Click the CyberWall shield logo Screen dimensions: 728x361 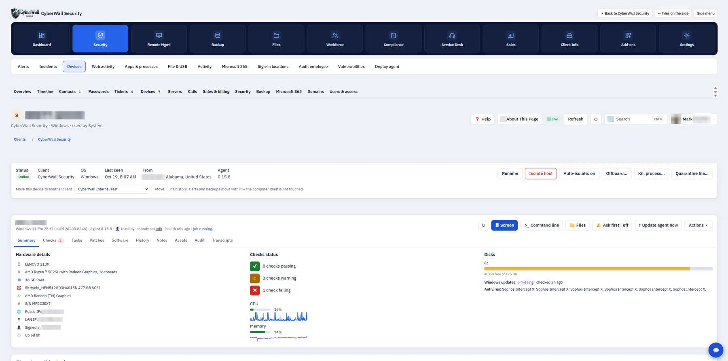[x=25, y=13]
